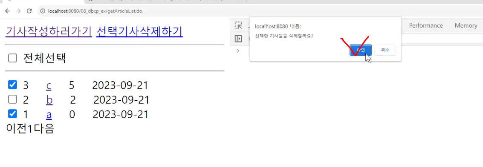Click the dialog message 선택한 기사들을 삭제할까요?
This screenshot has width=483, height=167.
pyautogui.click(x=284, y=37)
